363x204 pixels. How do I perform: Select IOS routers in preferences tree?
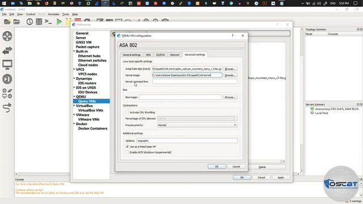click(87, 83)
